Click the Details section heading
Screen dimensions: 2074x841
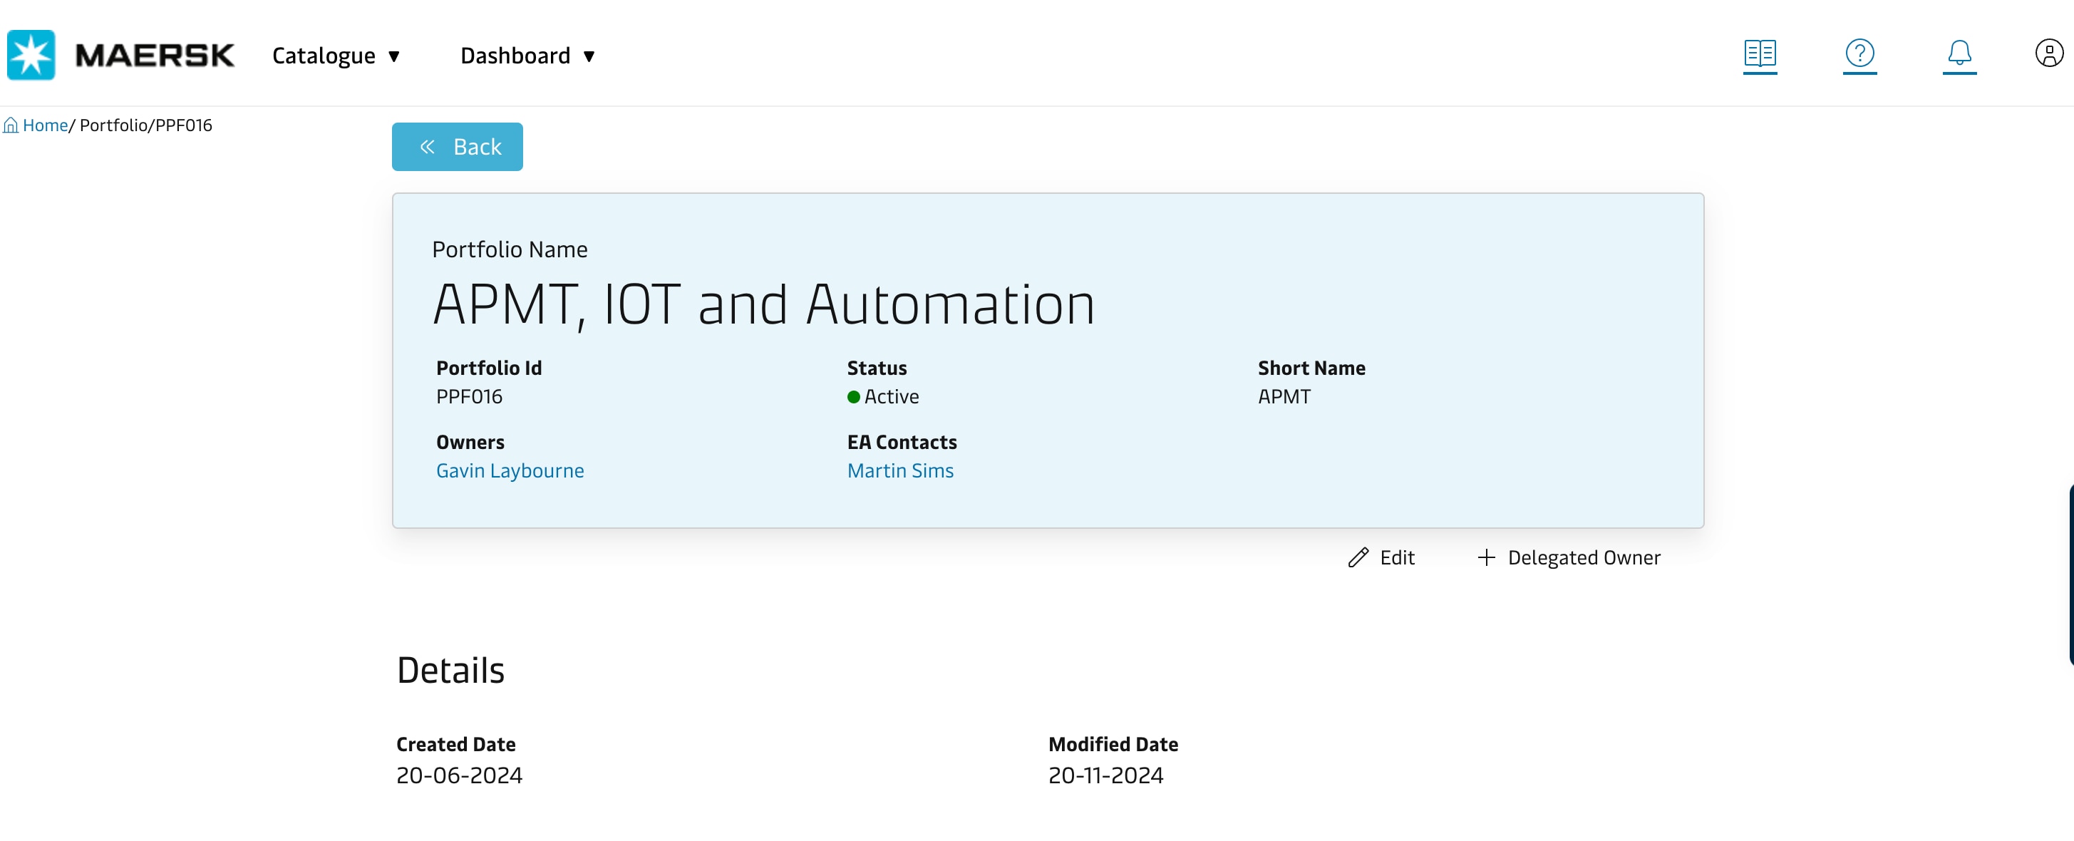click(450, 671)
